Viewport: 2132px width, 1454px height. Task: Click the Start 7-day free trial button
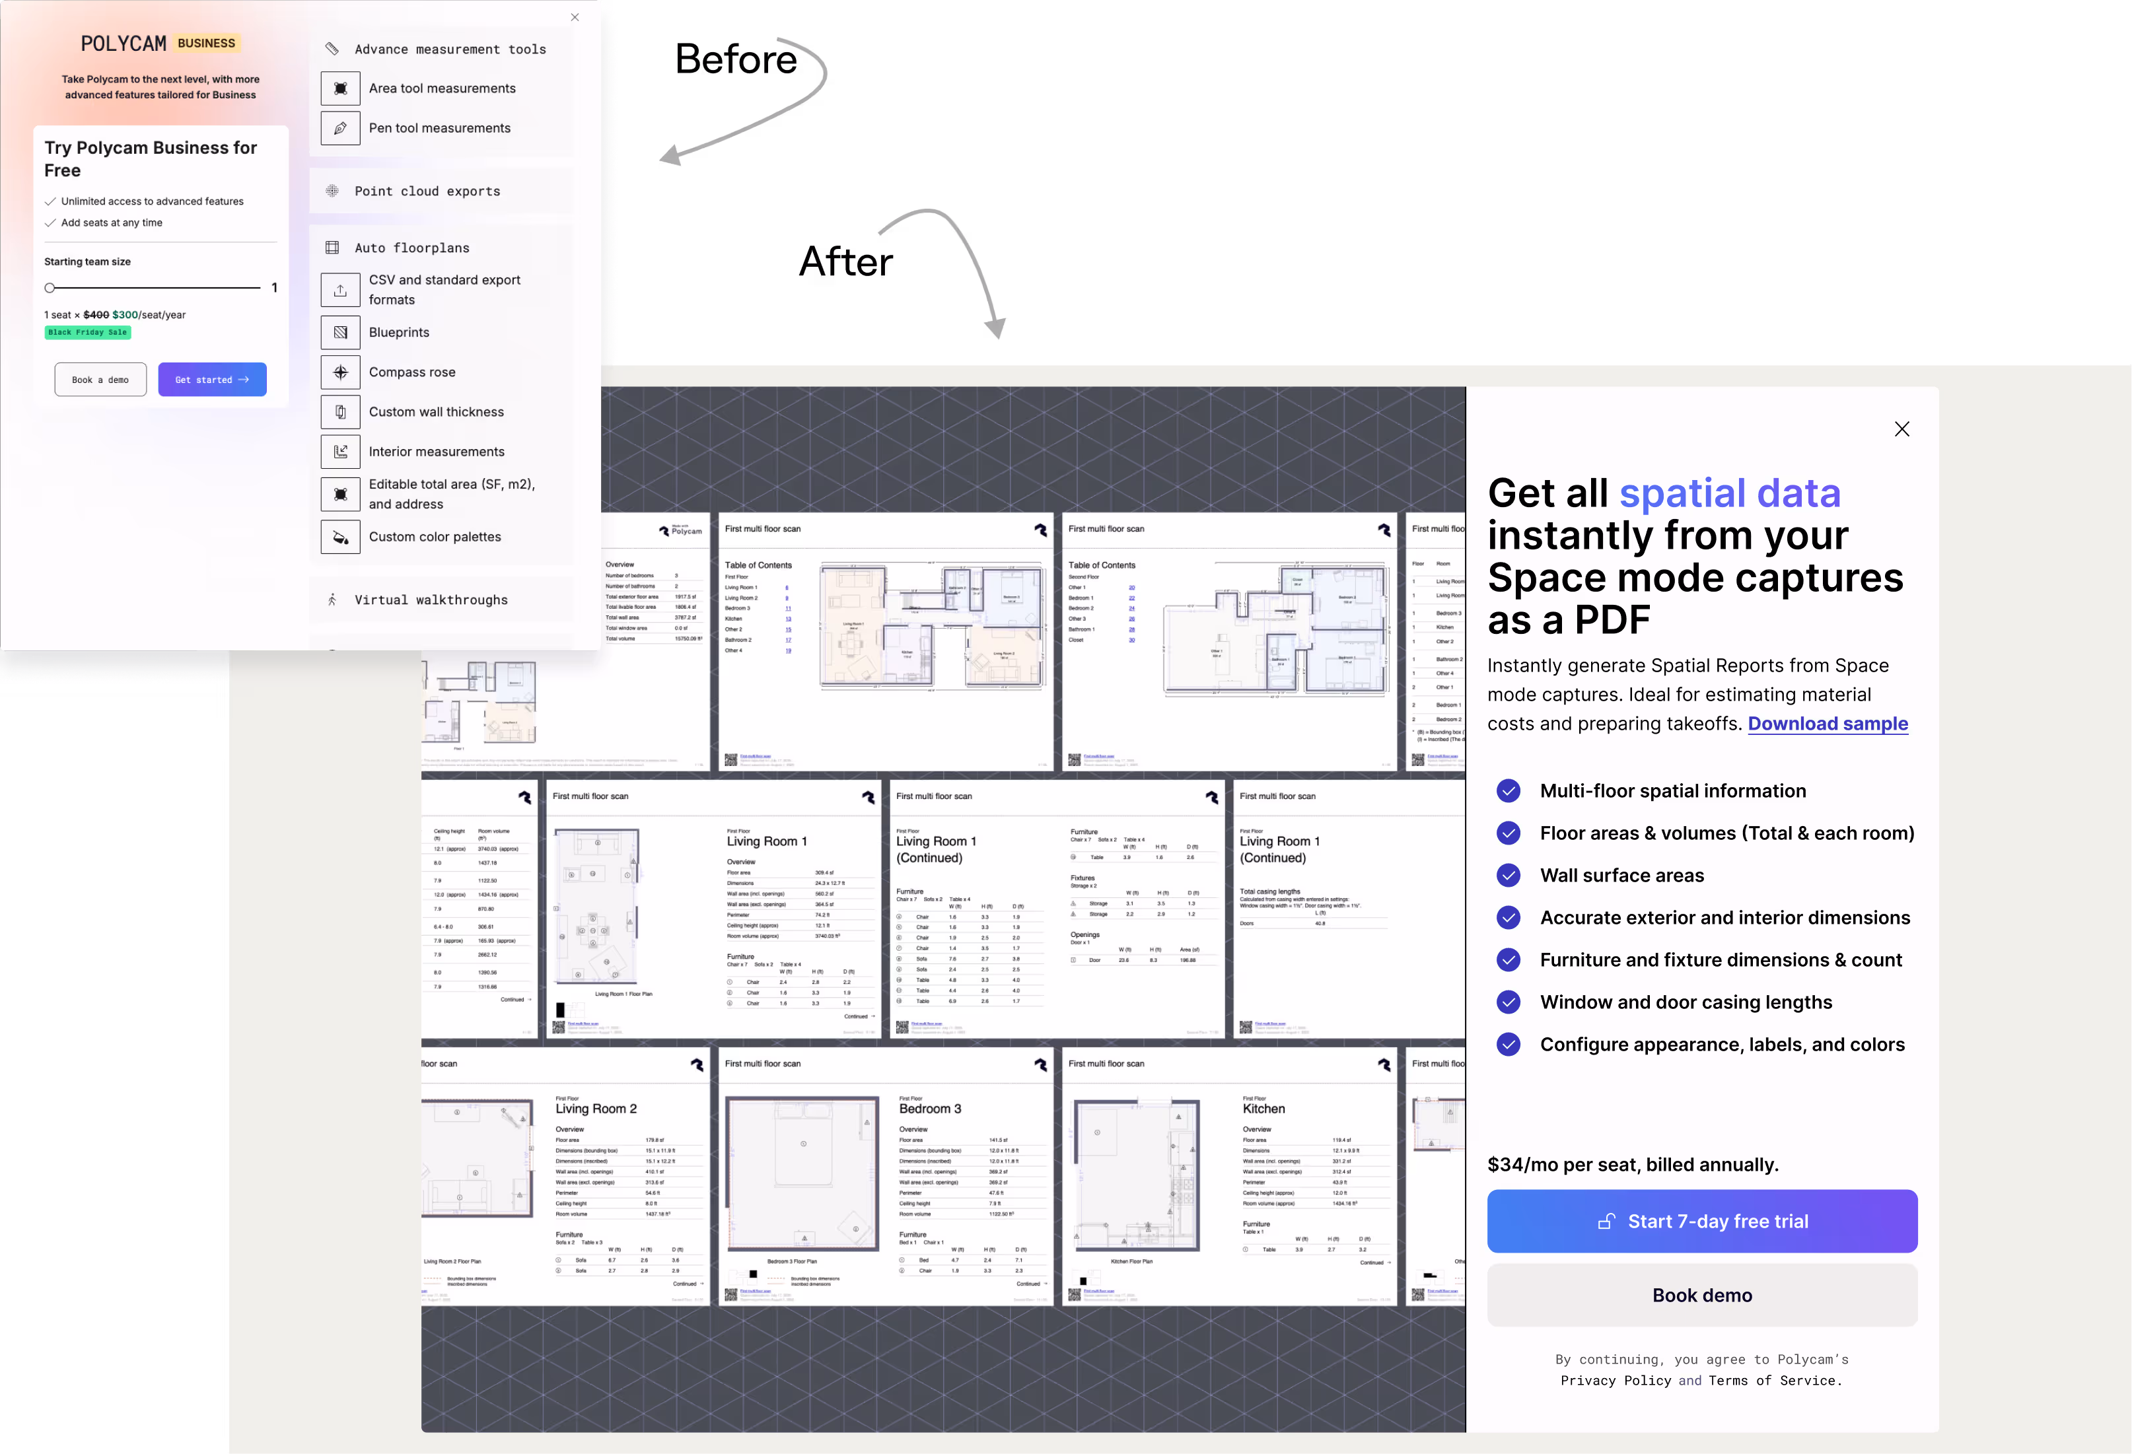pos(1702,1221)
